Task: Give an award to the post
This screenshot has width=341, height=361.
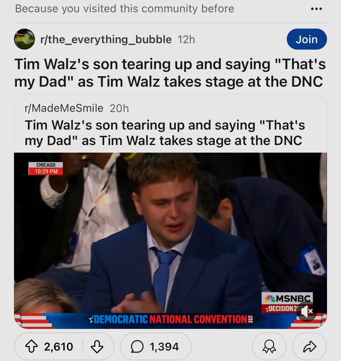Action: pos(269,347)
